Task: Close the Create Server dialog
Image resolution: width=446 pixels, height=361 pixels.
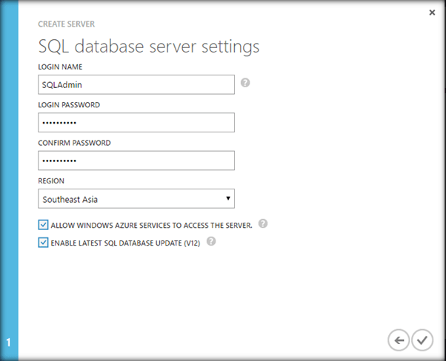Action: click(432, 13)
